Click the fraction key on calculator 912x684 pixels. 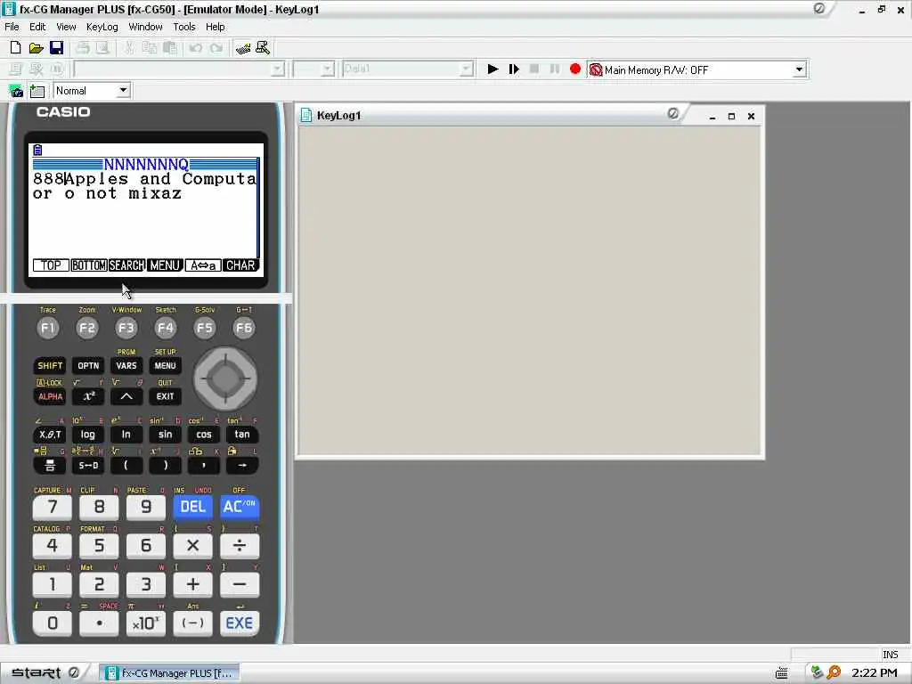50,465
